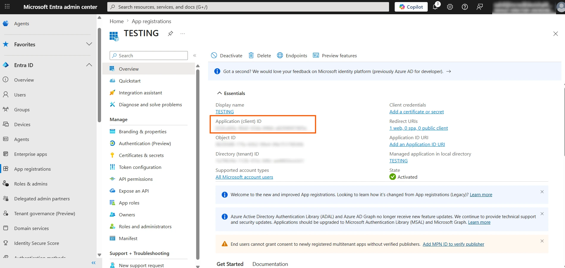Click Add an Application ID URI

(x=417, y=145)
